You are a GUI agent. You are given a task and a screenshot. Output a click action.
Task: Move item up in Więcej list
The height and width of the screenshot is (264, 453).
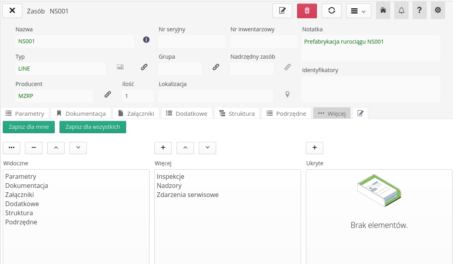185,147
